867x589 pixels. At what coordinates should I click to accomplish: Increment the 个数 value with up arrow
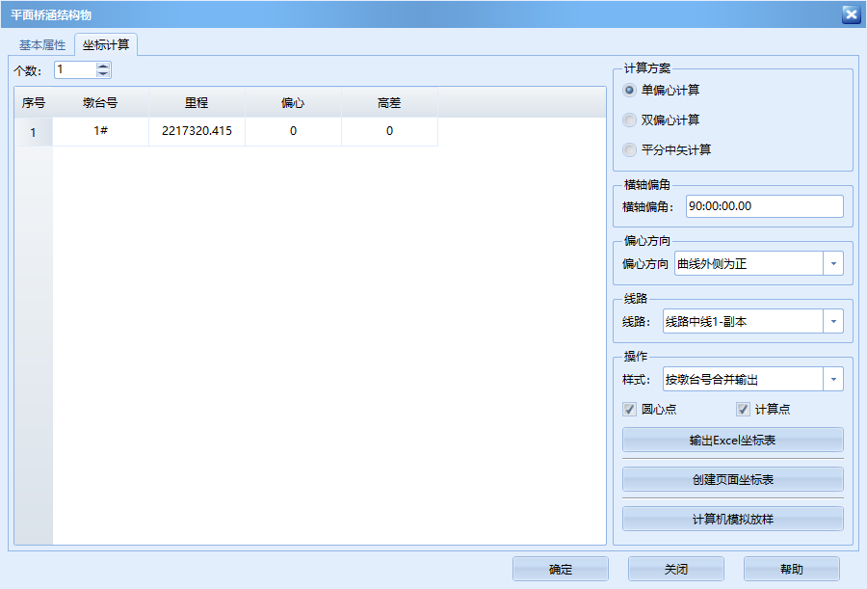(103, 65)
